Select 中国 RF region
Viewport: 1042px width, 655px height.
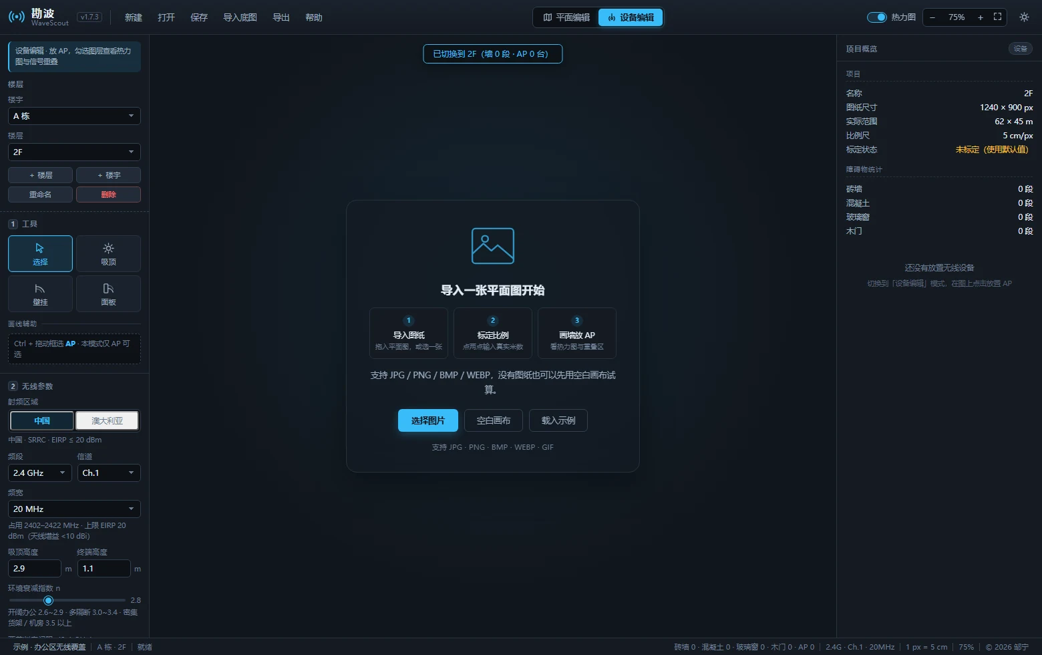(x=42, y=420)
